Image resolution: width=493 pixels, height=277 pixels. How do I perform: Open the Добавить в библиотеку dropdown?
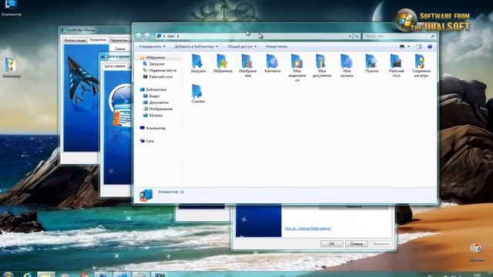click(196, 46)
